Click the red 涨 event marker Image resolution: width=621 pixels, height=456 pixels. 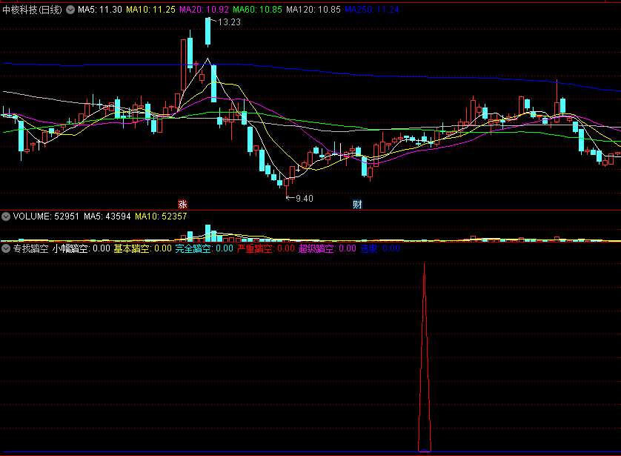pyautogui.click(x=182, y=205)
